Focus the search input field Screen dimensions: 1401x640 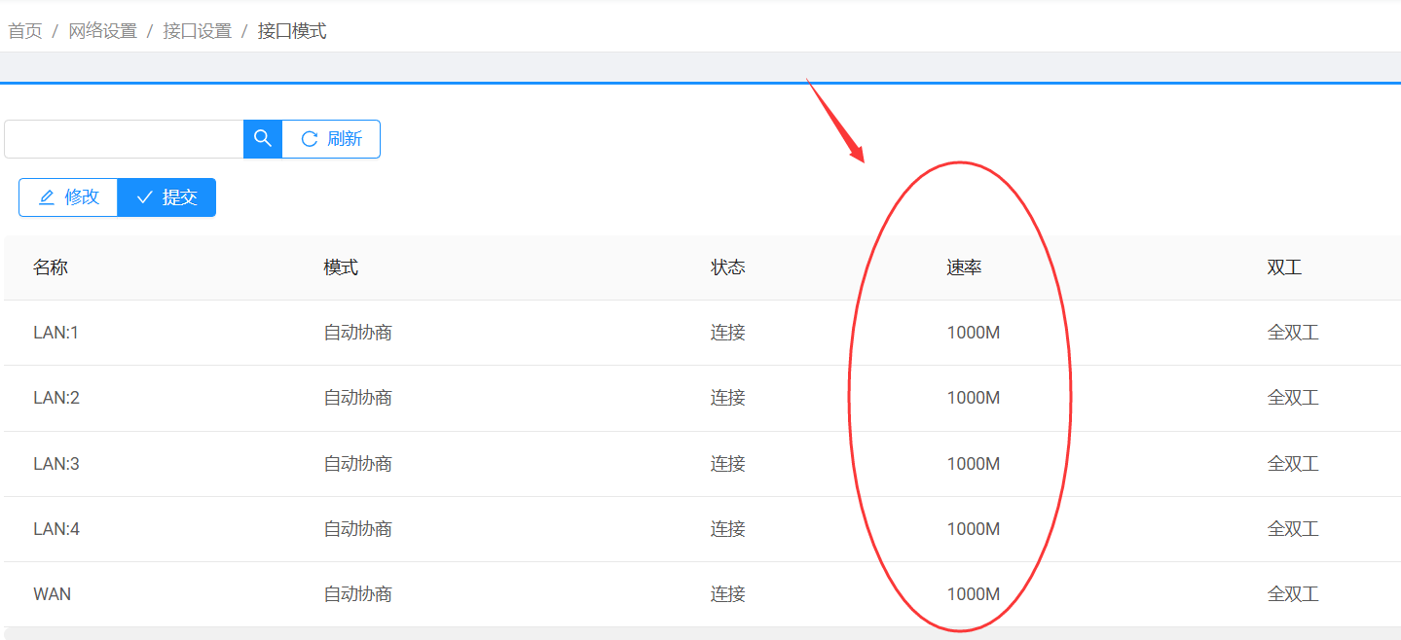[x=124, y=139]
